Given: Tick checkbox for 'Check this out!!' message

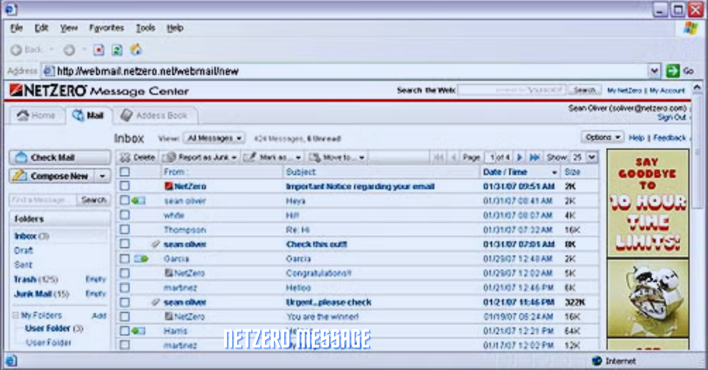Looking at the screenshot, I should click(124, 244).
